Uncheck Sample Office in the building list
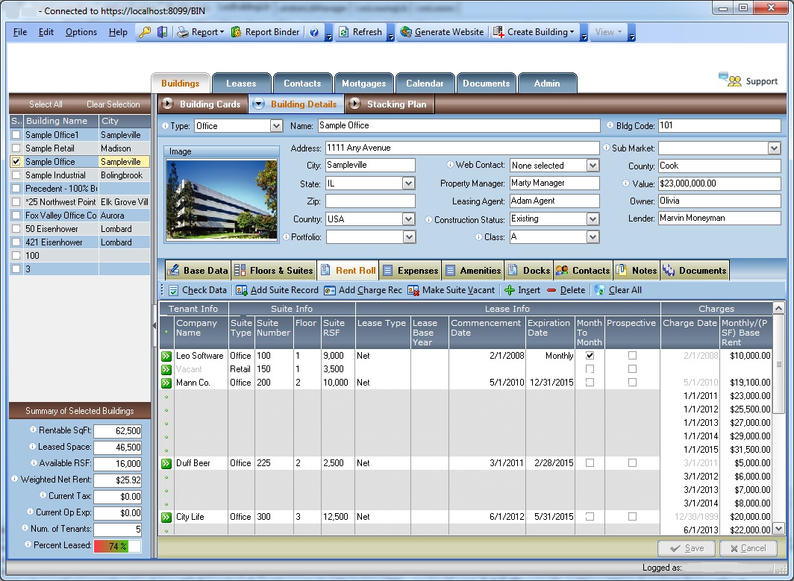794x581 pixels. pyautogui.click(x=16, y=161)
